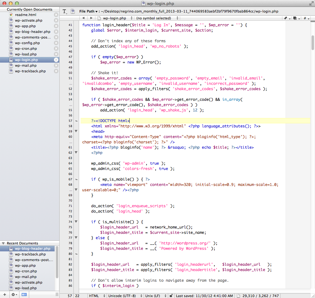The height and width of the screenshot is (298, 315).
Task: Fold the else block at line 77
Action: tap(76, 238)
